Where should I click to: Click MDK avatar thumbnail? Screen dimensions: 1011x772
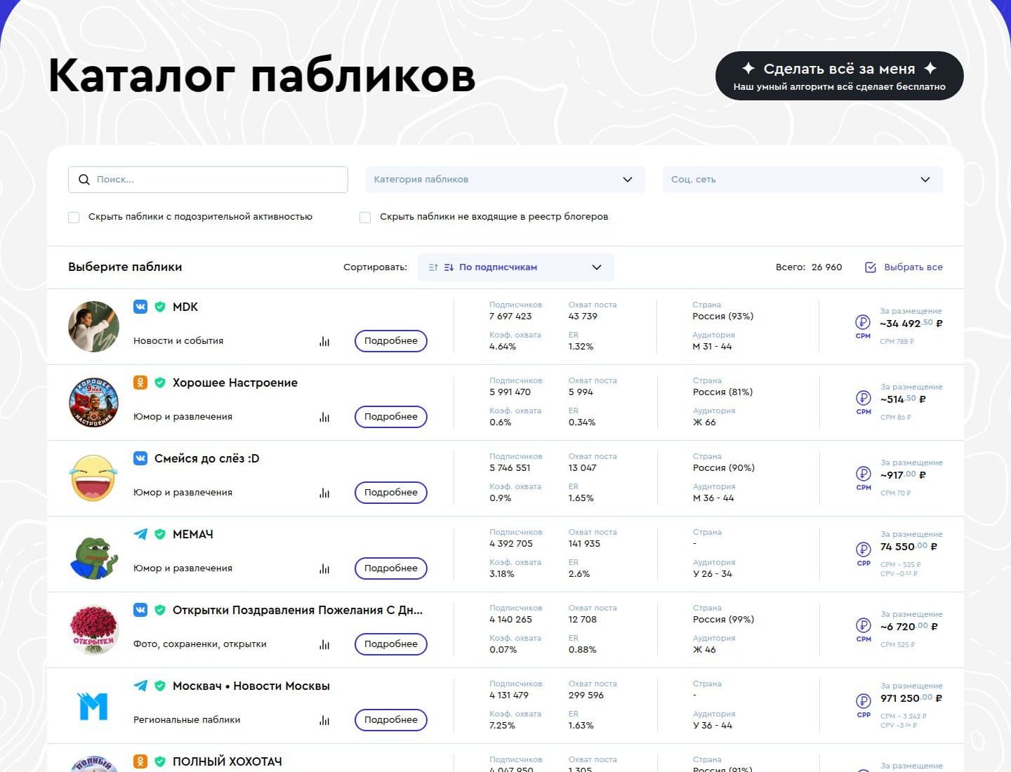[93, 326]
